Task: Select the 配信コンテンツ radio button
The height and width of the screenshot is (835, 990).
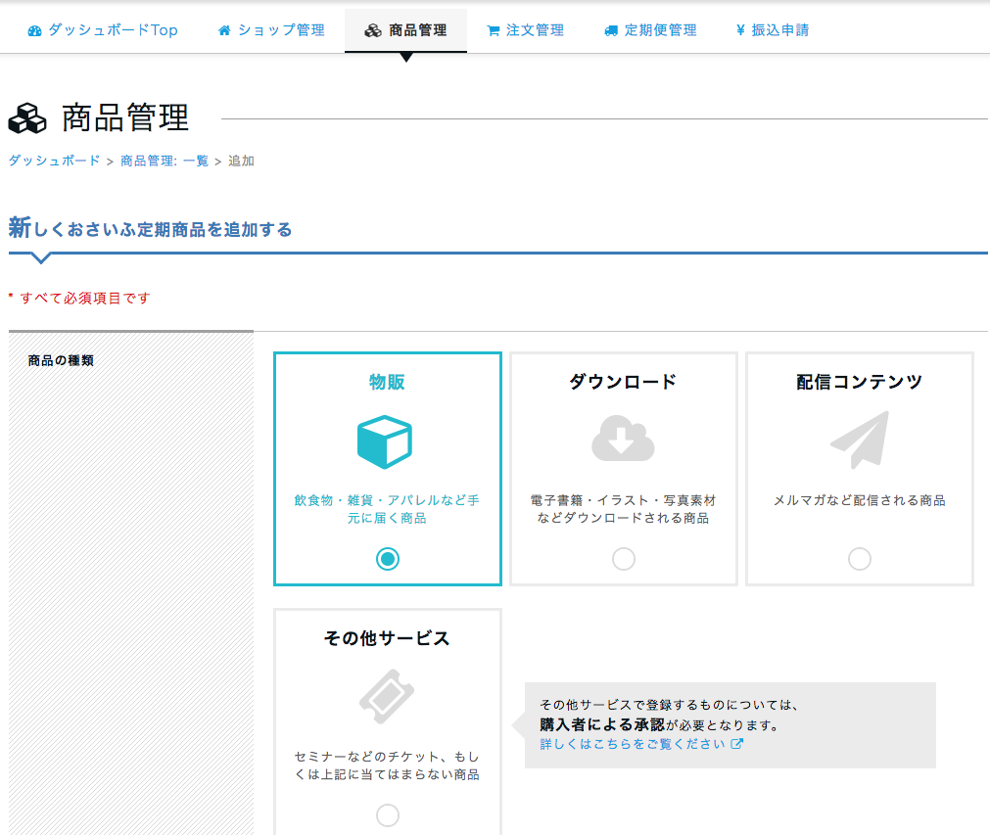Action: click(860, 559)
